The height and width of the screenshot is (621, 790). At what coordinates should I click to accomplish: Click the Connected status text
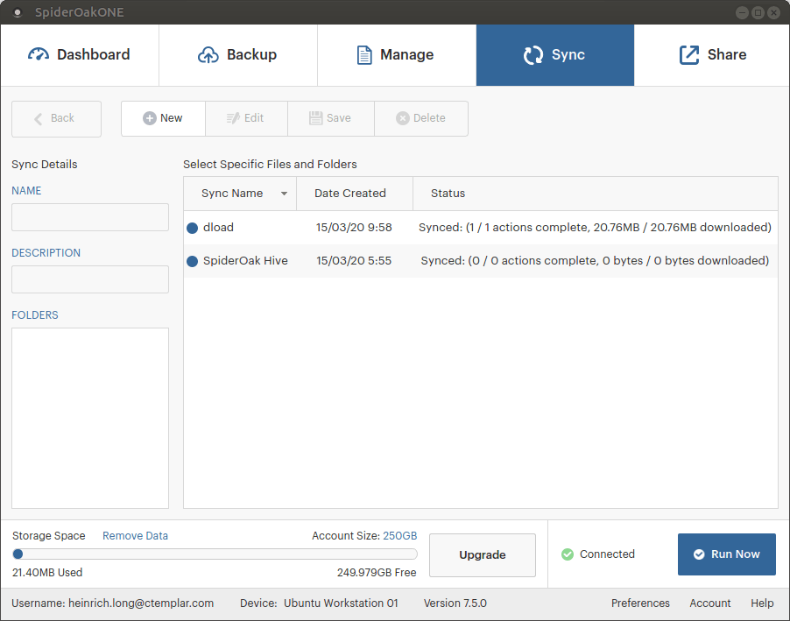coord(607,554)
